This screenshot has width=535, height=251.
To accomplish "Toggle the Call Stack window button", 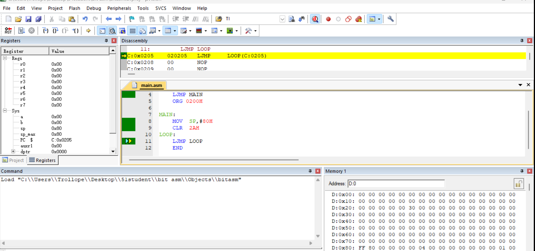I will click(x=142, y=31).
